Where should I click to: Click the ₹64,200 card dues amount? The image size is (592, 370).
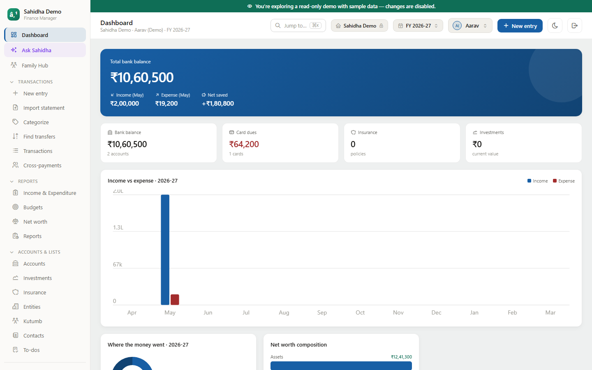(x=244, y=144)
